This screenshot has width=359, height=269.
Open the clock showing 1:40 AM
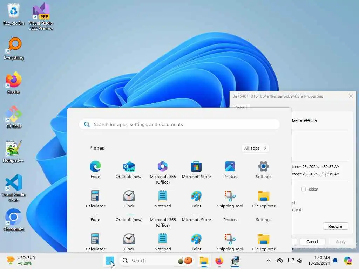pos(319,261)
